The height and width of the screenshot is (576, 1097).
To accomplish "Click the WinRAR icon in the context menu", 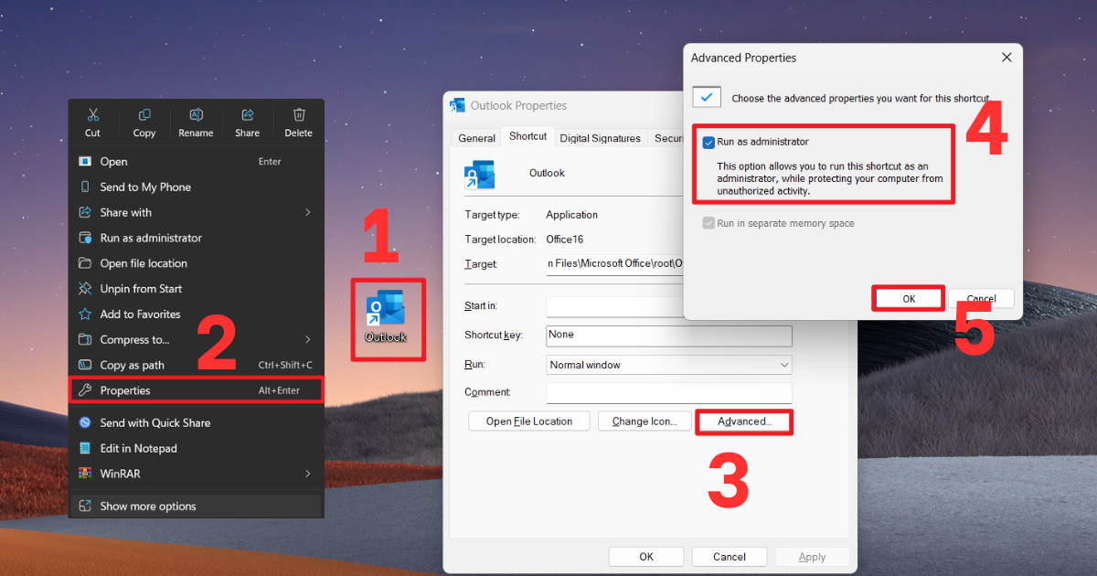I will pos(84,473).
